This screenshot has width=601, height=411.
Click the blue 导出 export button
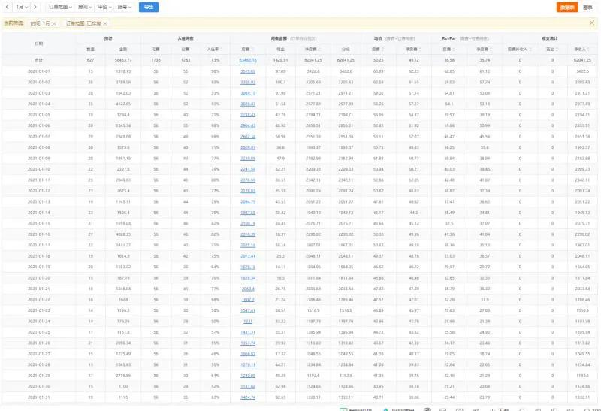149,7
